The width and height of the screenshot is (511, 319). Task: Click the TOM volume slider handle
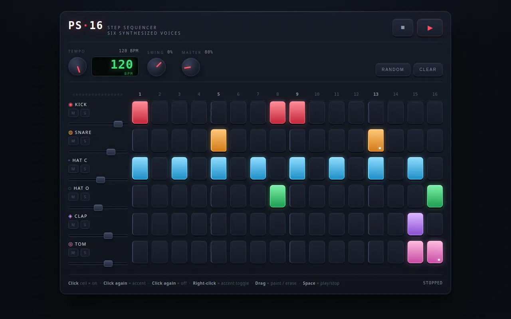[x=108, y=264]
